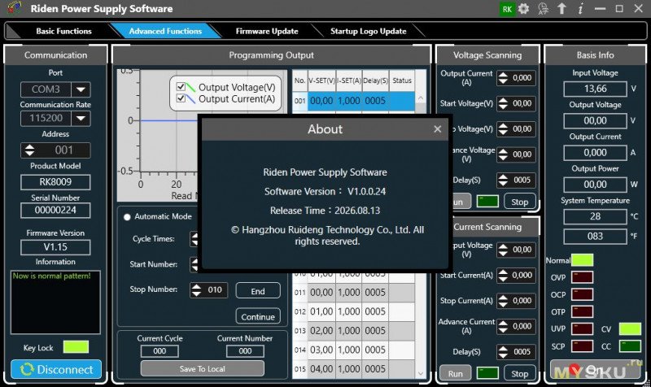Screen dimensions: 651x387
Task: Open settings gear icon in title bar
Action: [x=523, y=9]
